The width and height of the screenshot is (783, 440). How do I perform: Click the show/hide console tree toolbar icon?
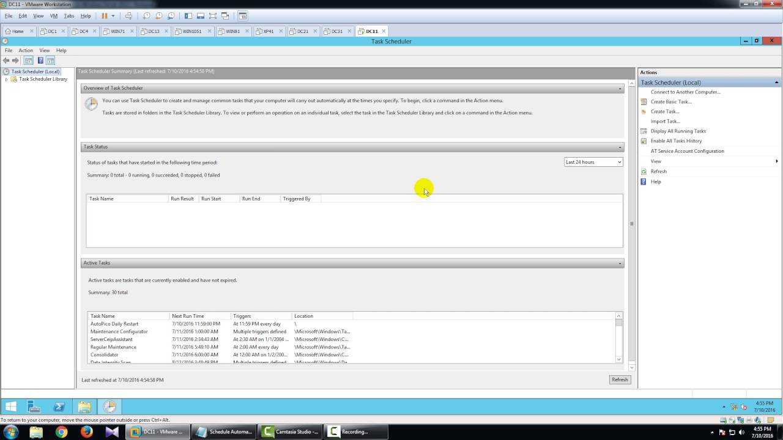(x=28, y=61)
